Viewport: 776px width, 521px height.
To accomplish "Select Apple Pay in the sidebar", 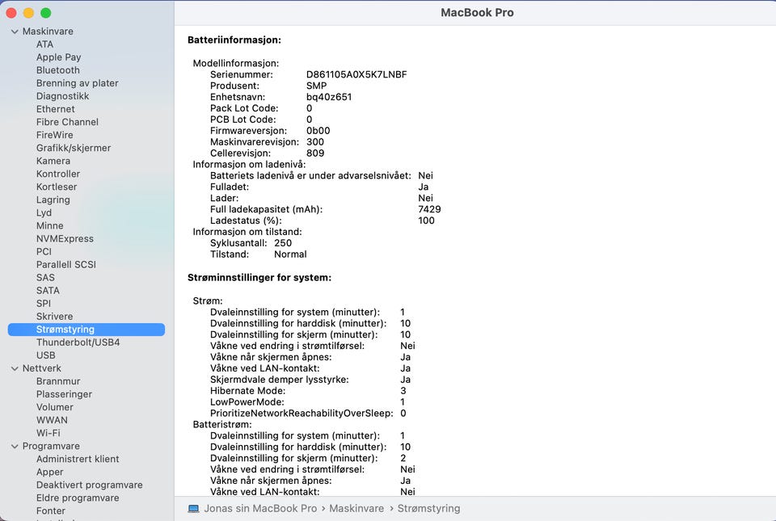I will point(58,57).
